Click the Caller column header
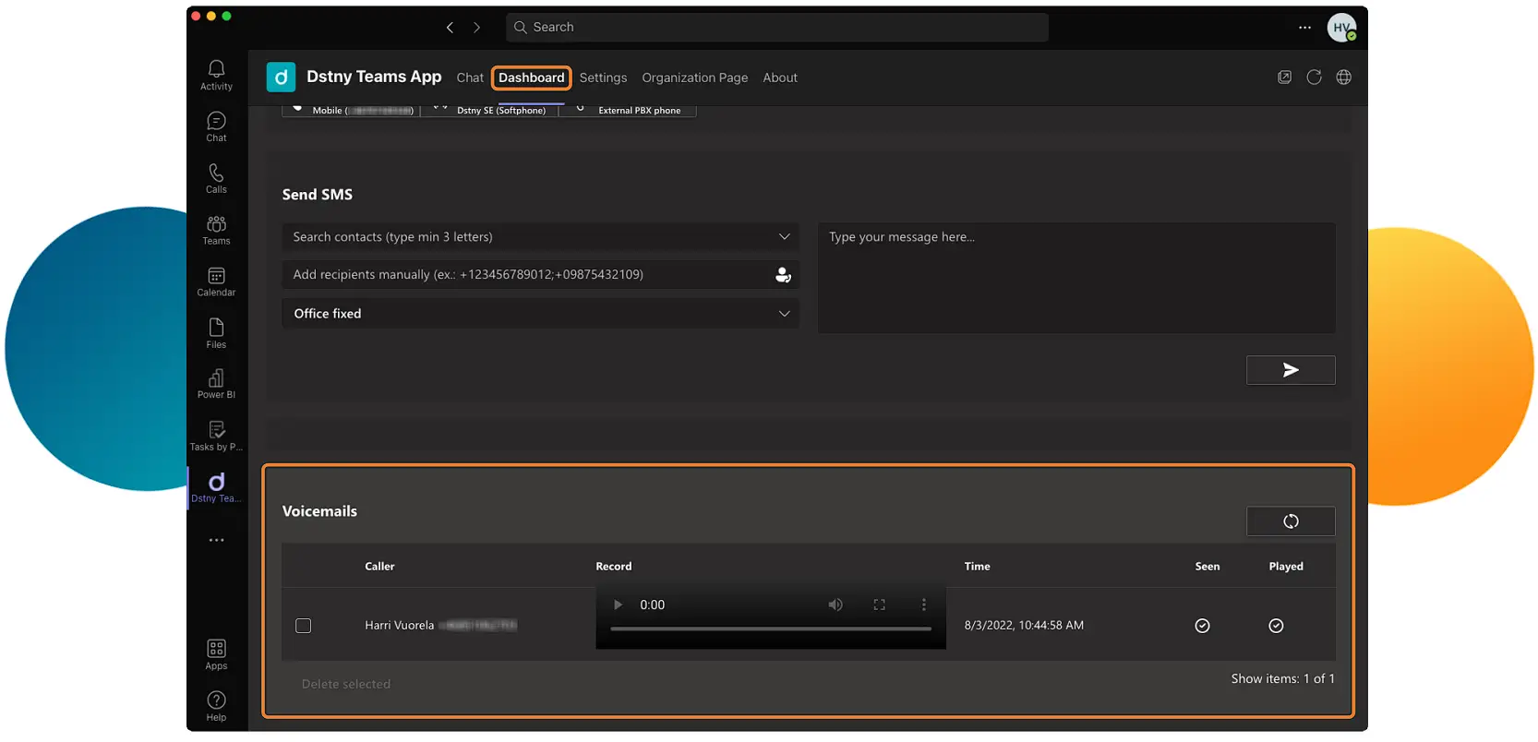The image size is (1538, 742). (379, 567)
